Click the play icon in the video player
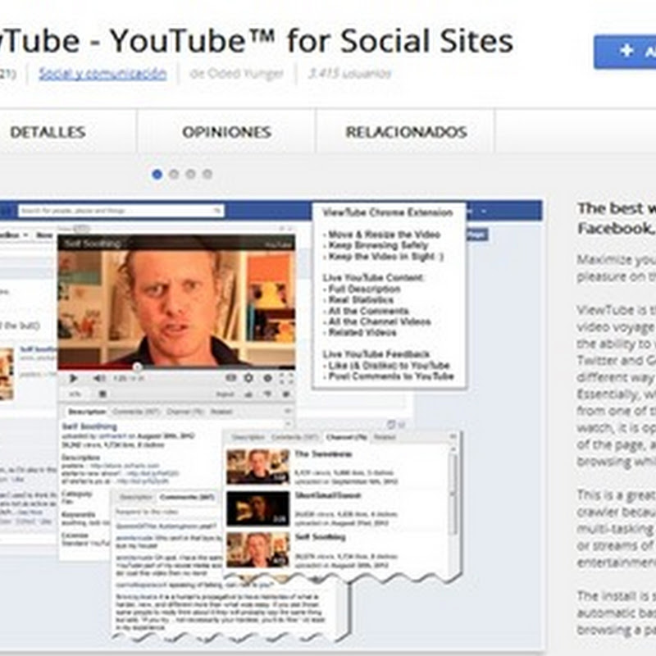 (73, 379)
